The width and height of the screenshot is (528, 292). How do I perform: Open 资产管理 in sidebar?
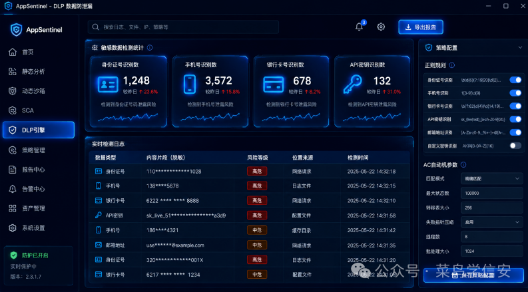coord(39,208)
